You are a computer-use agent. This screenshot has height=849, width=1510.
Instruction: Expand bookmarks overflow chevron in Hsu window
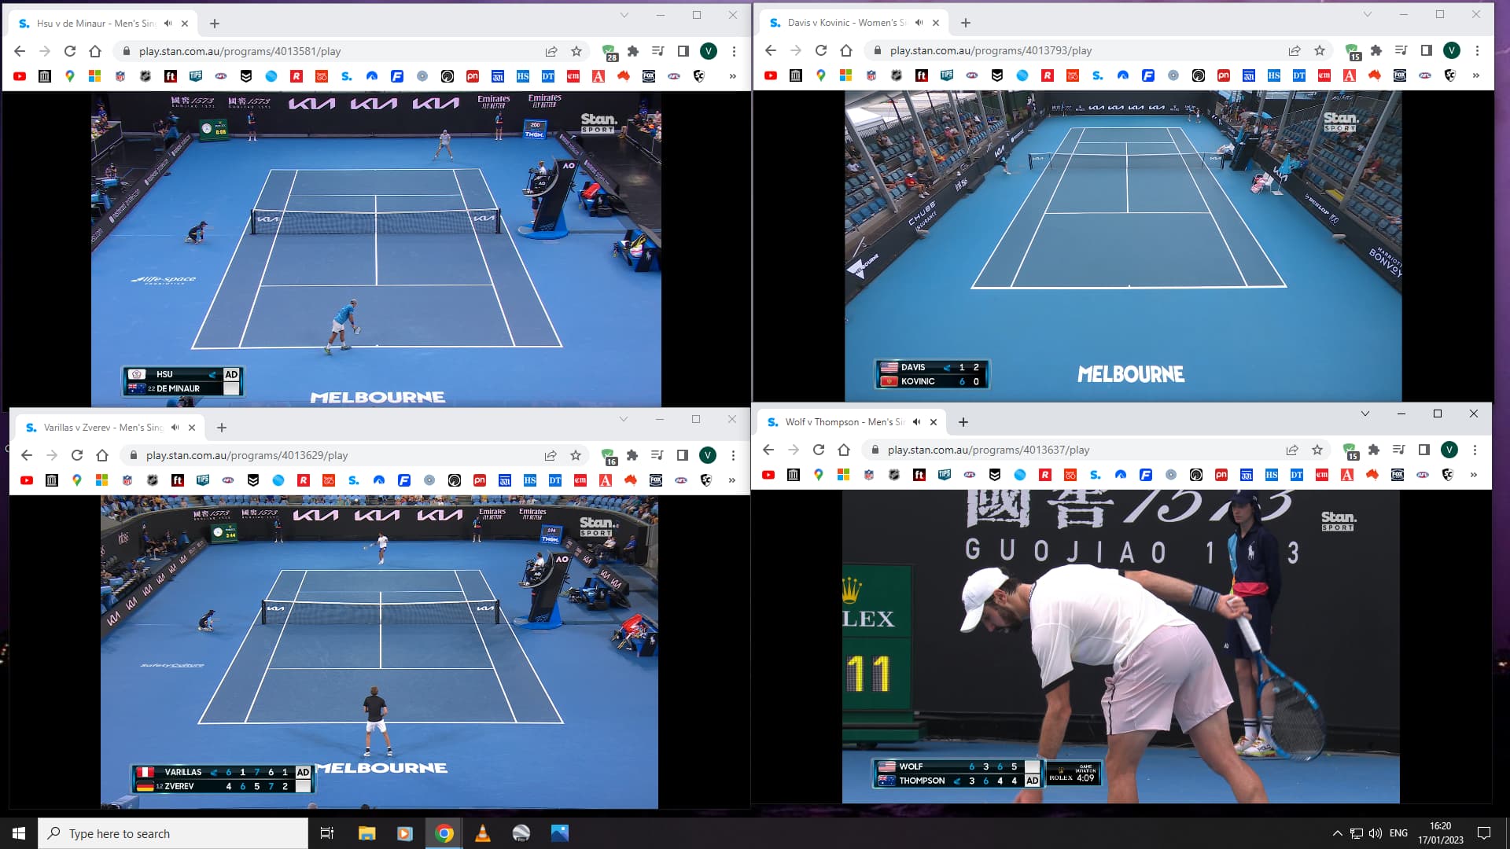click(x=732, y=76)
